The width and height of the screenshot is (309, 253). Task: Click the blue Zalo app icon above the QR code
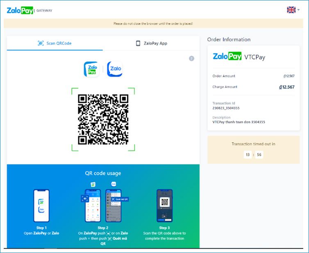click(x=115, y=69)
